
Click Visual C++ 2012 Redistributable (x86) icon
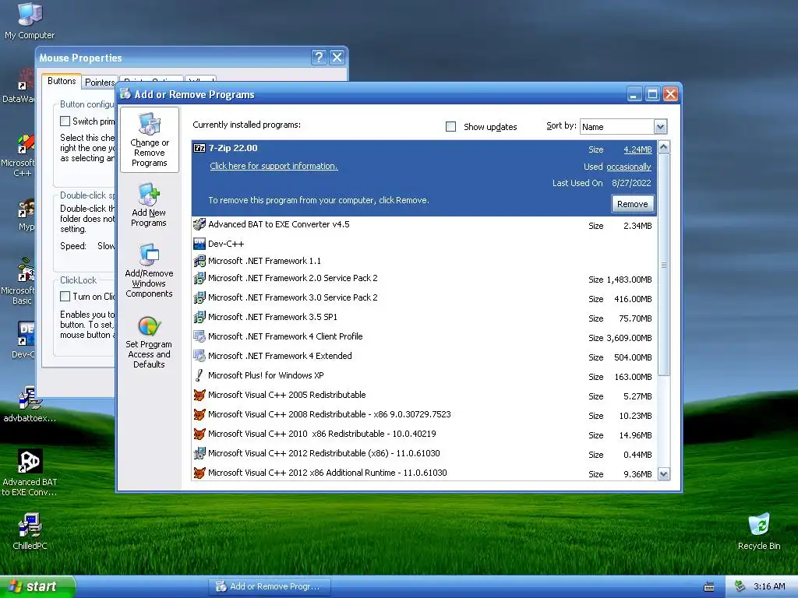pyautogui.click(x=199, y=453)
